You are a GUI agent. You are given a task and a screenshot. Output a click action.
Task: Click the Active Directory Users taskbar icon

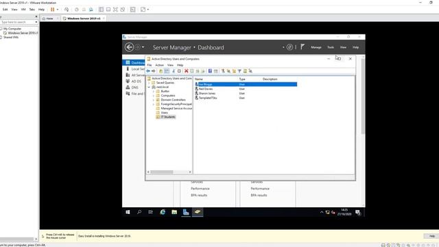click(198, 212)
